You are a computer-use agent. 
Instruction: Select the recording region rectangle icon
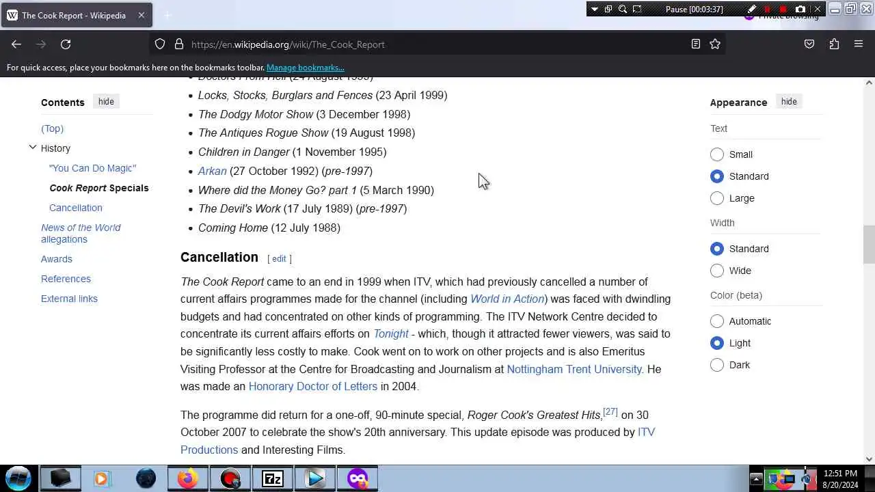point(637,9)
